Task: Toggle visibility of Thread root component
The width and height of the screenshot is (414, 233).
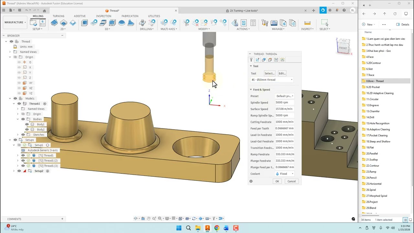Action: pyautogui.click(x=11, y=41)
